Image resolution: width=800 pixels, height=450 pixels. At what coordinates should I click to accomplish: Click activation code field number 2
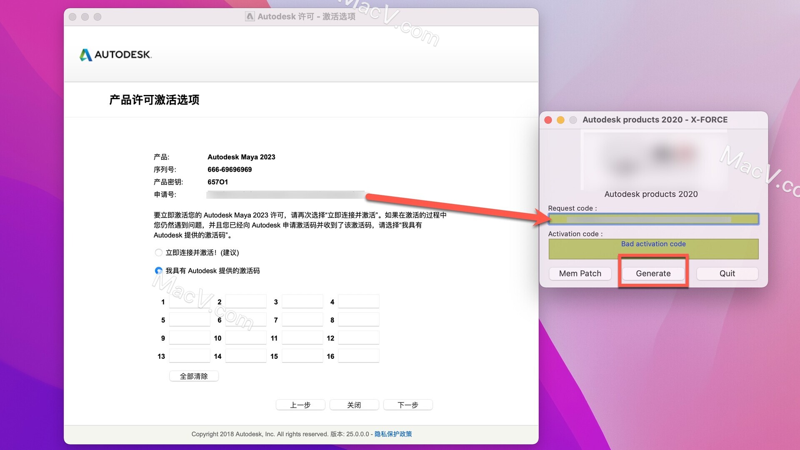click(246, 302)
